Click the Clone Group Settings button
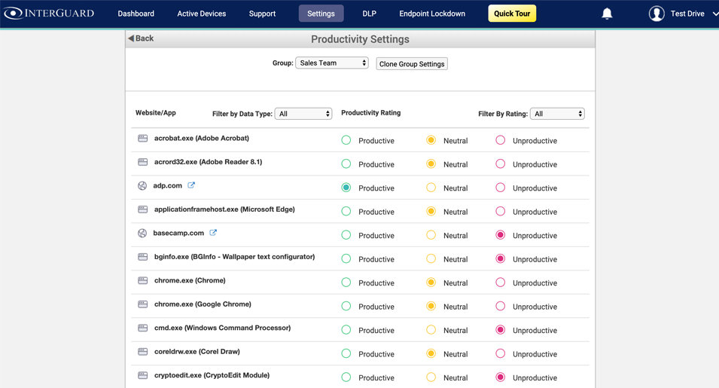 pyautogui.click(x=412, y=64)
